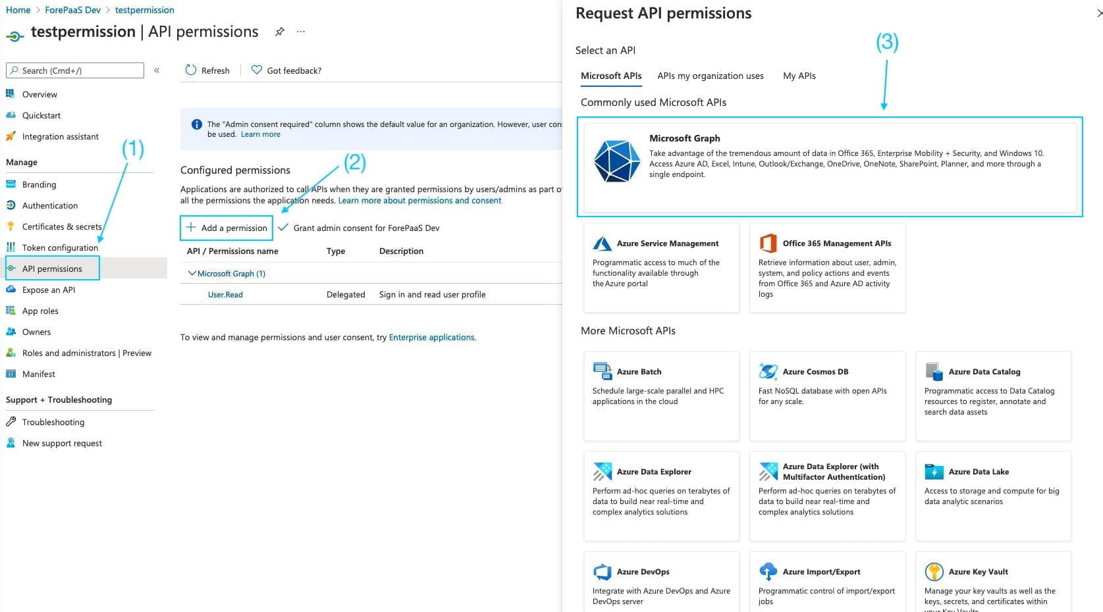
Task: Select the Azure Import/Export card
Action: pyautogui.click(x=827, y=582)
